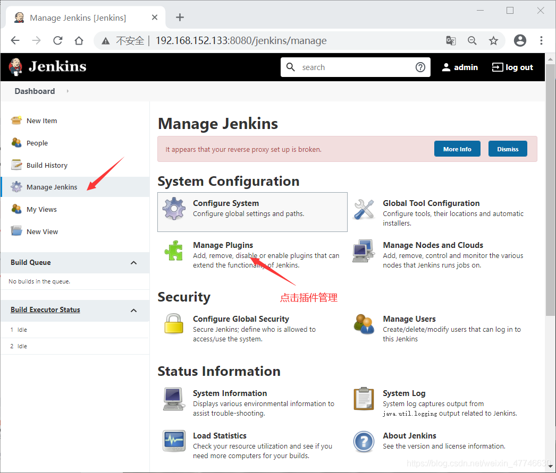This screenshot has height=473, width=556.
Task: Click the More Info button
Action: click(457, 149)
